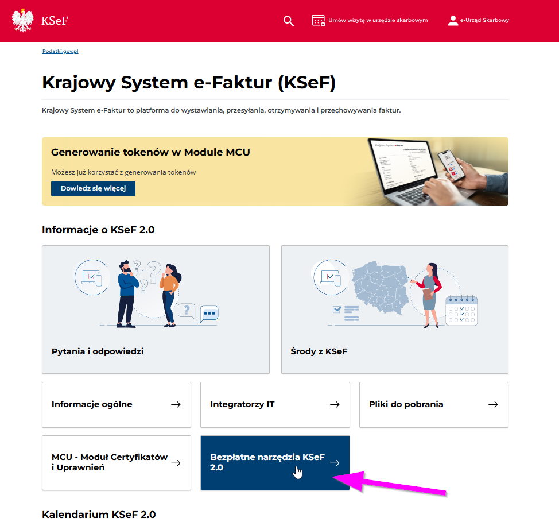Click the calendar icon for booking a visit

(318, 21)
